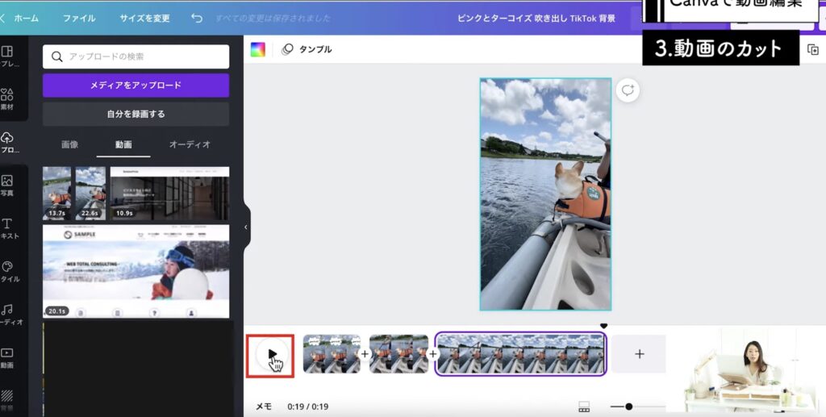
Task: Open the Text sidebar tab
Action: click(x=7, y=228)
